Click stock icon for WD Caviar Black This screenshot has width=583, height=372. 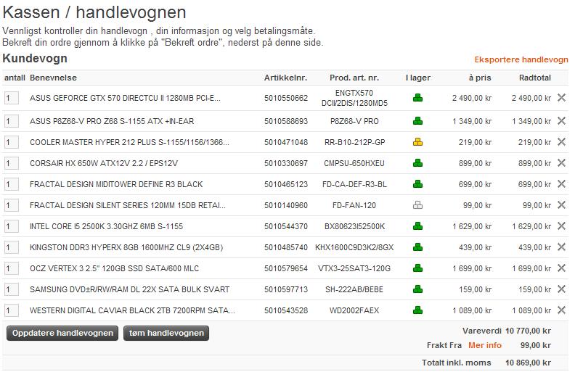tap(418, 310)
